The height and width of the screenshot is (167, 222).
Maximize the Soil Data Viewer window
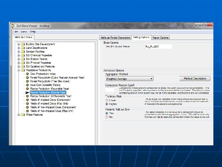coord(204,25)
